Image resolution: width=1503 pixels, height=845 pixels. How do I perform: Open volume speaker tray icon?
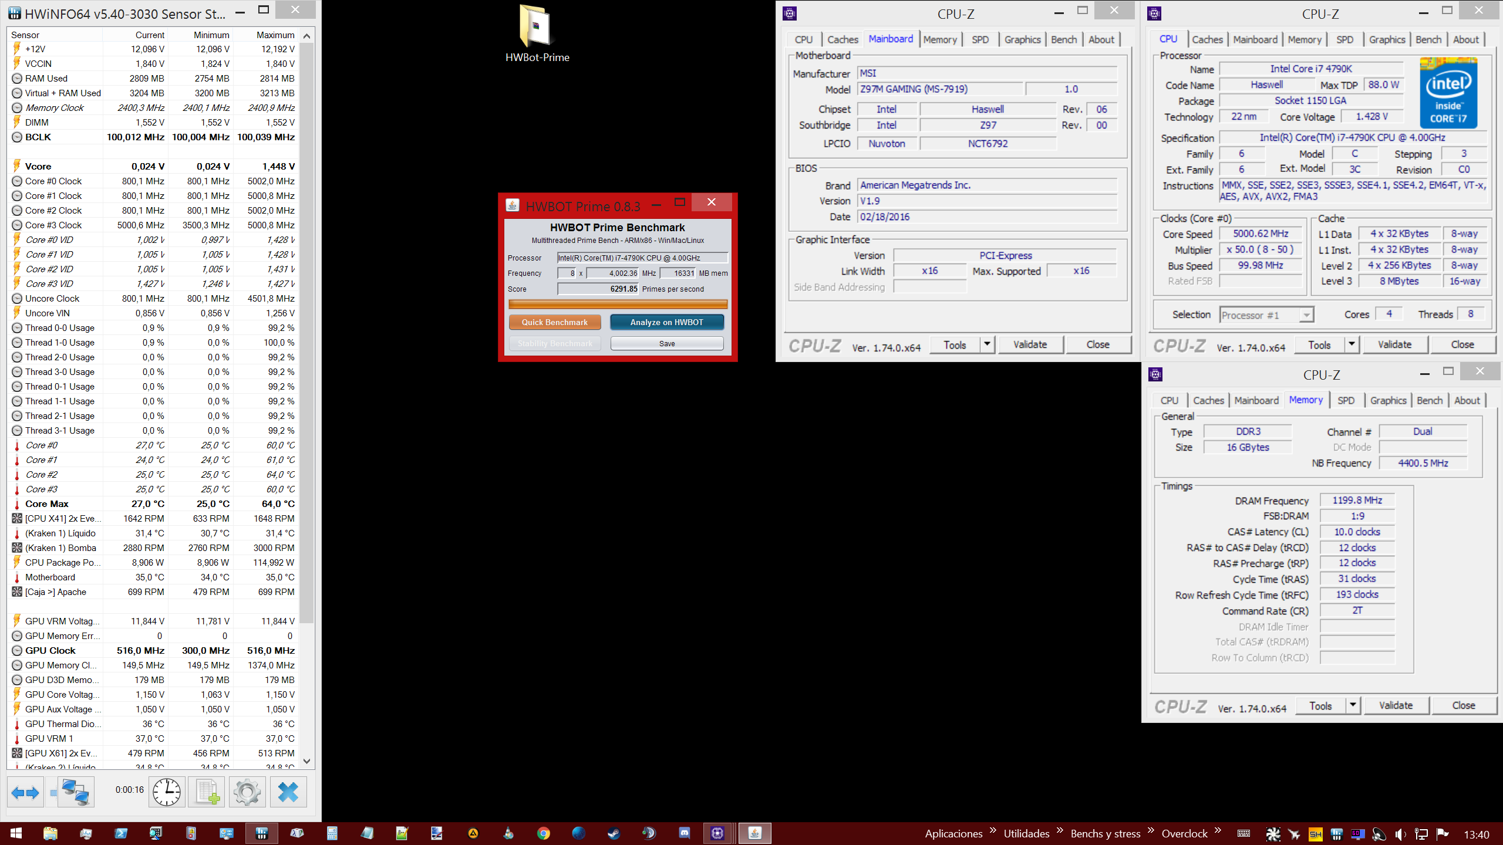coord(1401,834)
